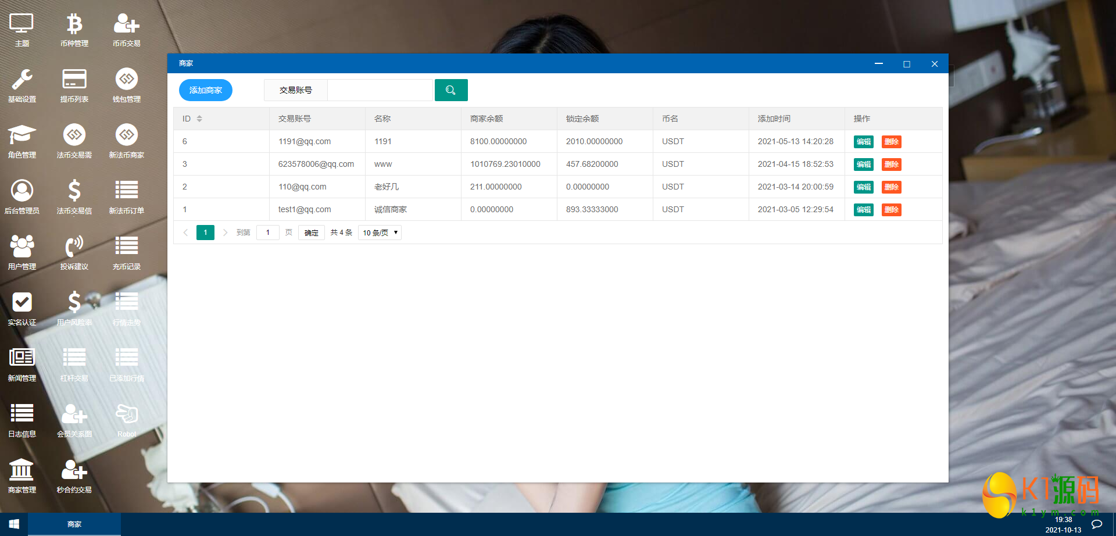The image size is (1116, 536).
Task: Delete the 1191@qq.com merchant row
Action: [x=891, y=142]
